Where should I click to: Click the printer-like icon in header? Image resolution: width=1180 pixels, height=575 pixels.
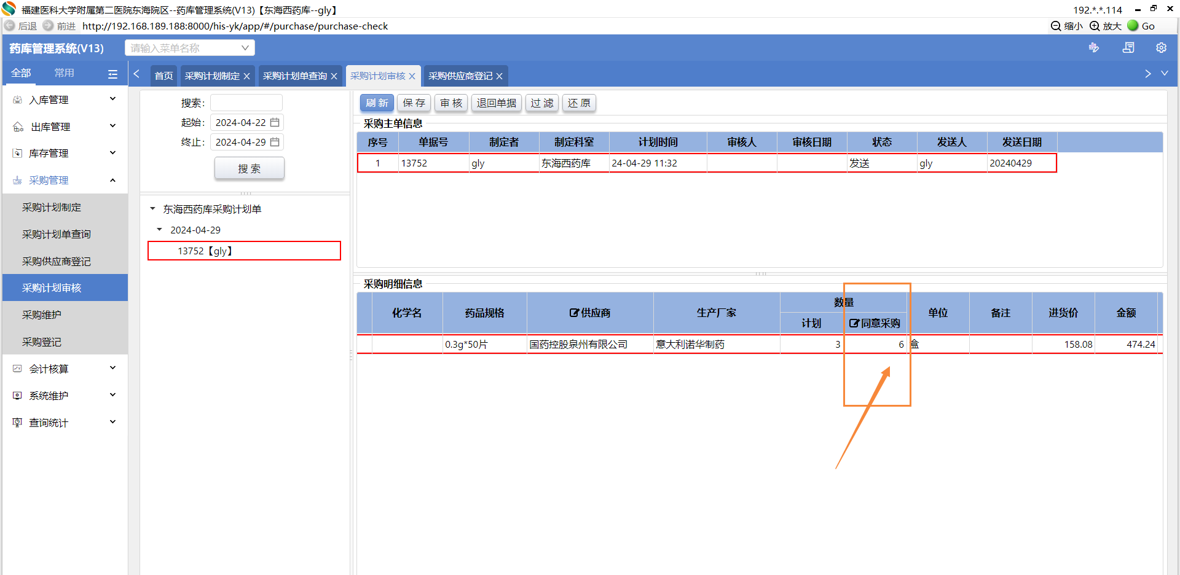point(1128,48)
